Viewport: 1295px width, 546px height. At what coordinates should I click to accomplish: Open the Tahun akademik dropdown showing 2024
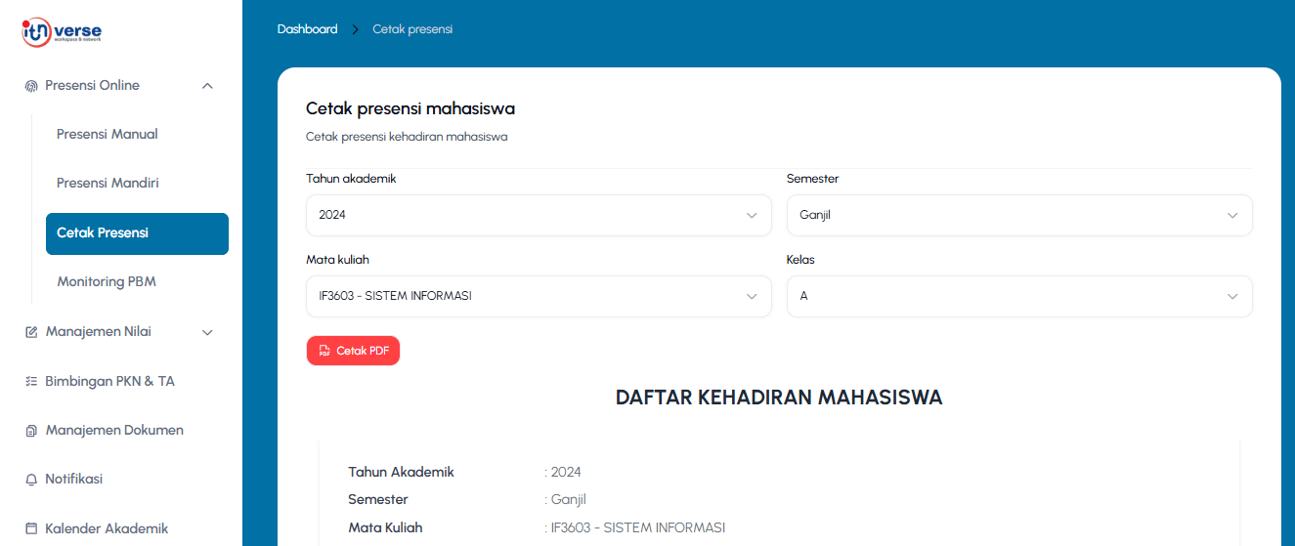tap(539, 215)
